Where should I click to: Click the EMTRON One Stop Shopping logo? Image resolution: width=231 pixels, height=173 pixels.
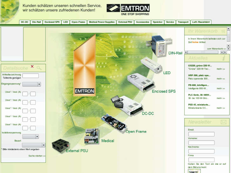pos(128,10)
